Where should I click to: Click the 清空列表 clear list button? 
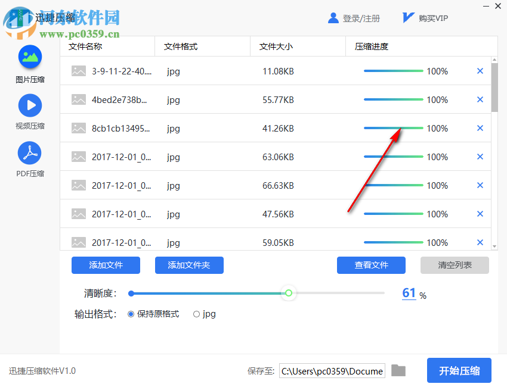(x=455, y=265)
